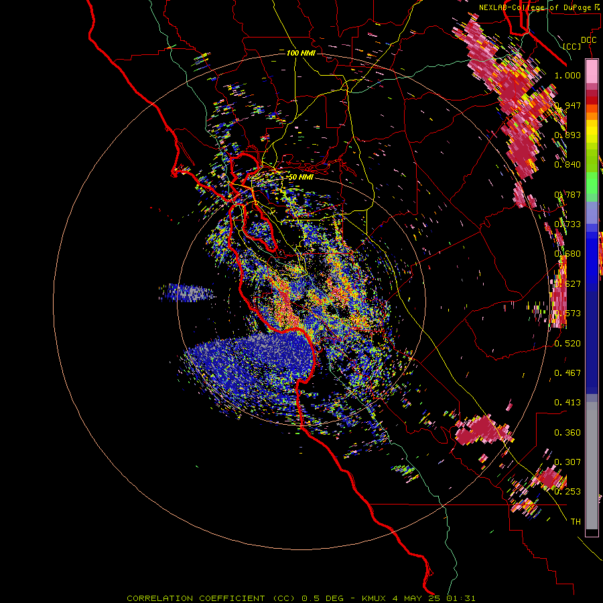
Task: Pick the pink segment at the top of the color bar
Action: click(592, 72)
